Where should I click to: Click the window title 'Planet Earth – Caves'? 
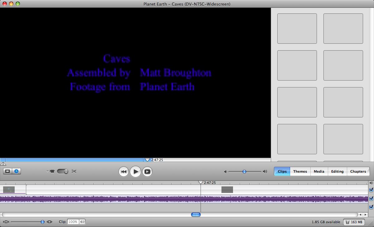click(x=187, y=4)
